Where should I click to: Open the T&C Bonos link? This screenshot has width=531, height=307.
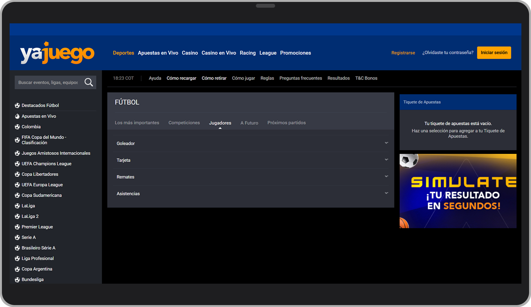click(x=366, y=78)
